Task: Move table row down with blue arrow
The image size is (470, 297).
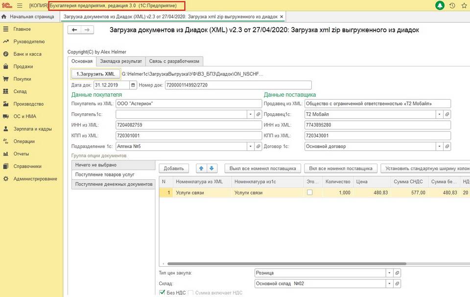Action: (x=211, y=169)
